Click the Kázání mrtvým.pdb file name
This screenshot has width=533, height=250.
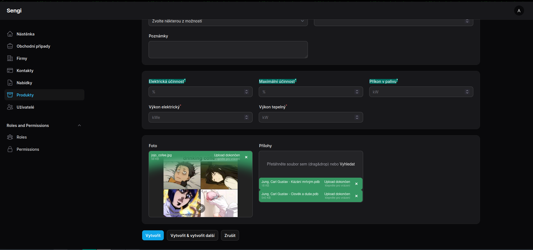point(290,182)
